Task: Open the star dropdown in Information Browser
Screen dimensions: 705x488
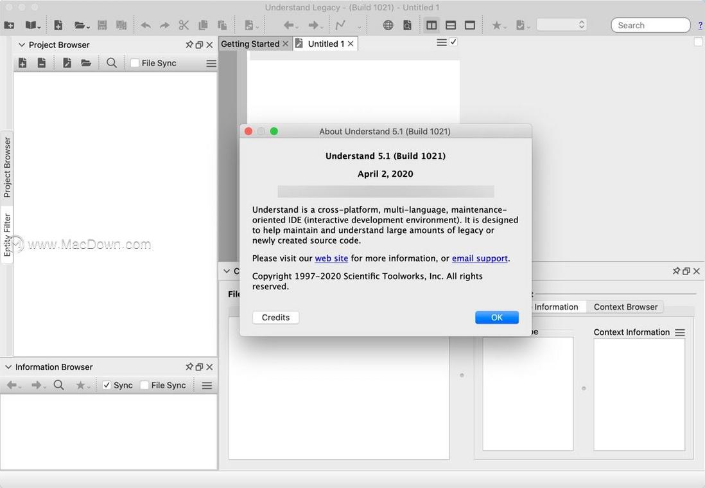Action: pos(83,385)
